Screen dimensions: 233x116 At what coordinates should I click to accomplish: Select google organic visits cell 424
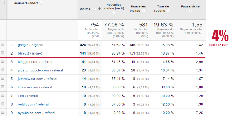83,45
